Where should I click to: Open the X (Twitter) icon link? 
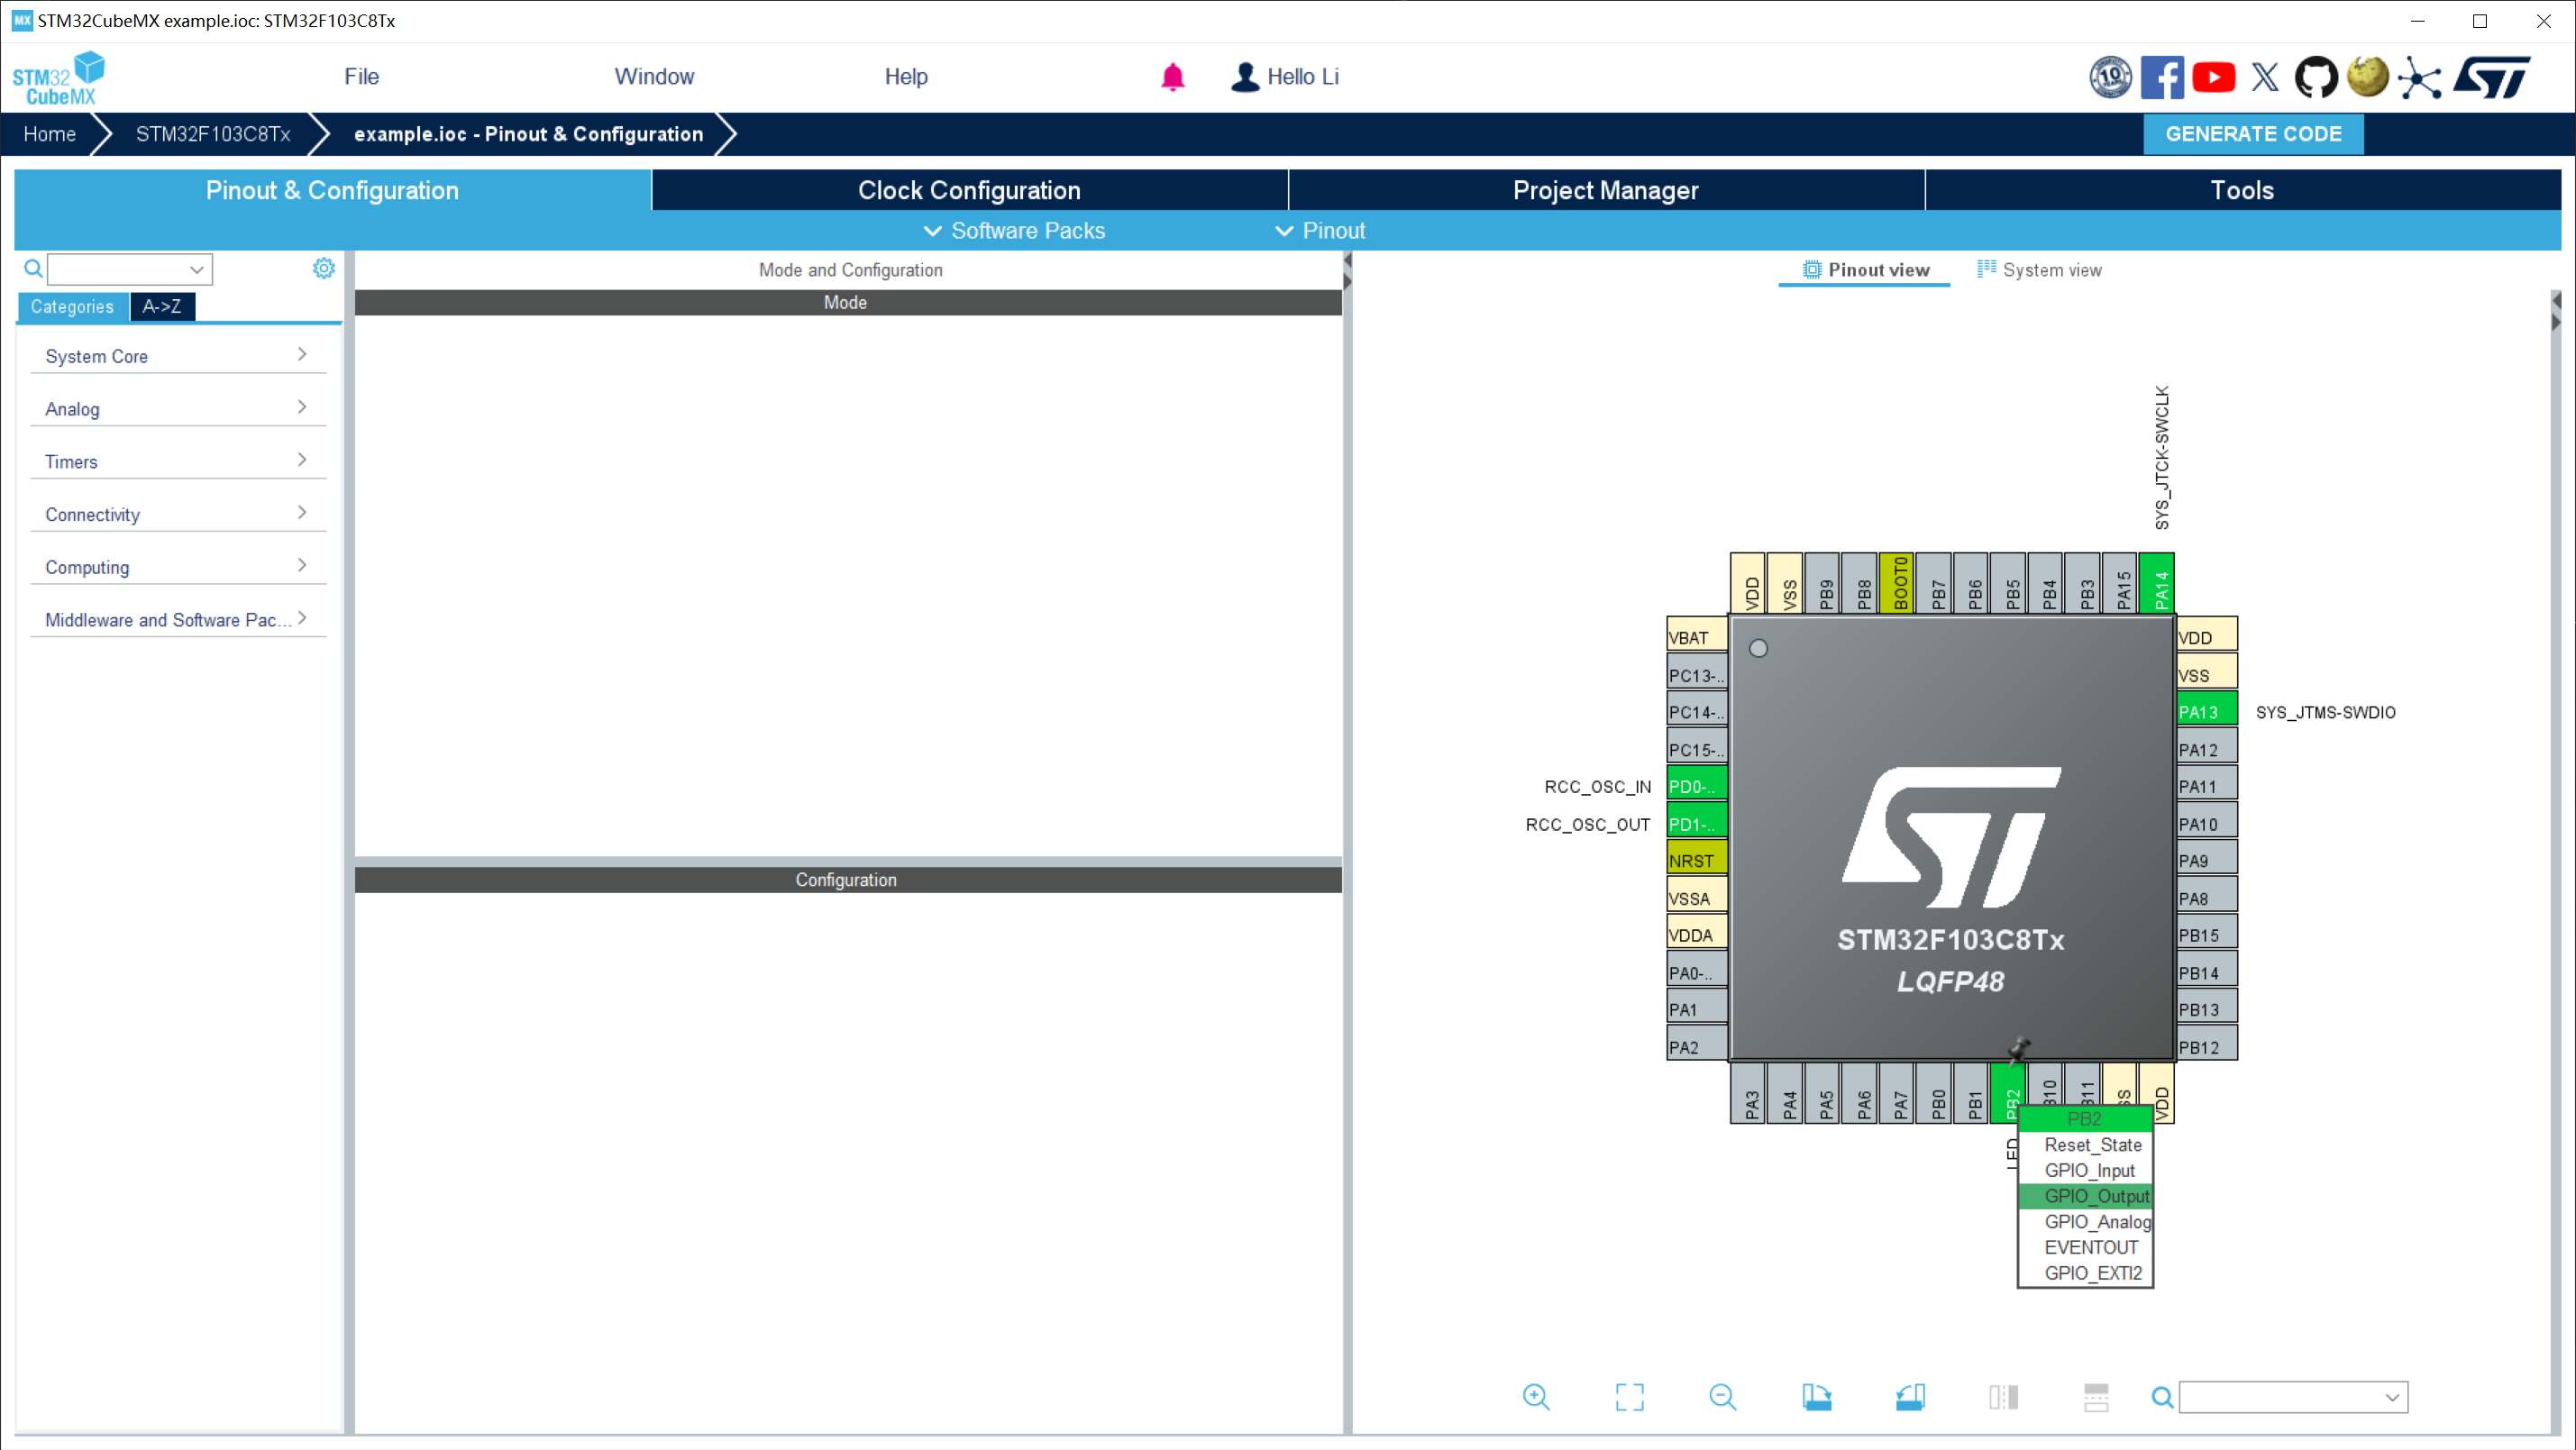[x=2265, y=77]
